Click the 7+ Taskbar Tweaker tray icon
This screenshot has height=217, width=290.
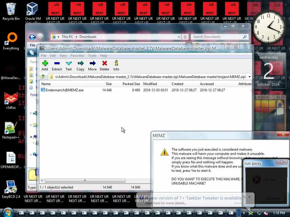pyautogui.click(x=251, y=213)
